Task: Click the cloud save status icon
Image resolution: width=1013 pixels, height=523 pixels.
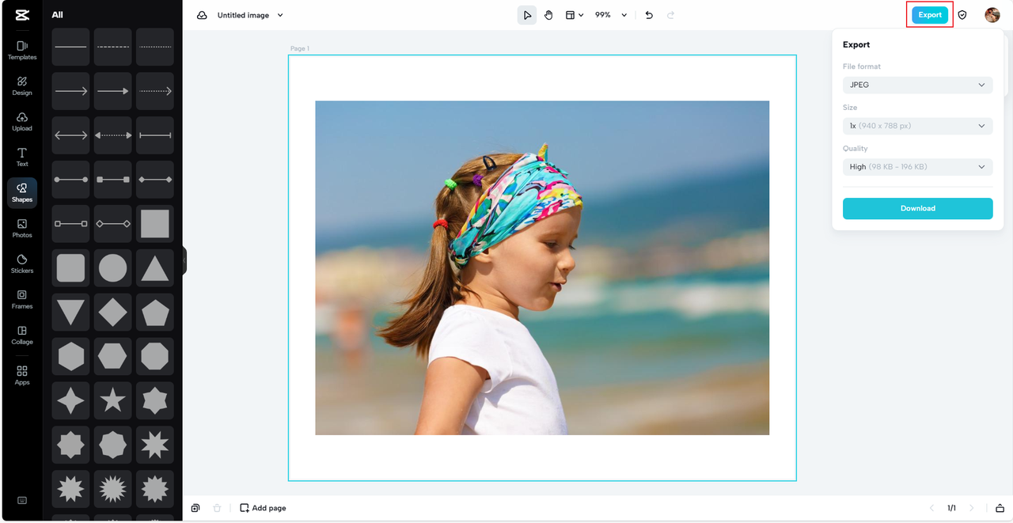Action: tap(202, 15)
